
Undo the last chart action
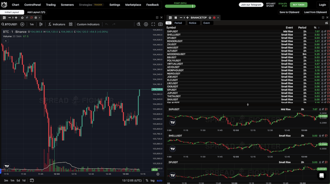(x=107, y=24)
